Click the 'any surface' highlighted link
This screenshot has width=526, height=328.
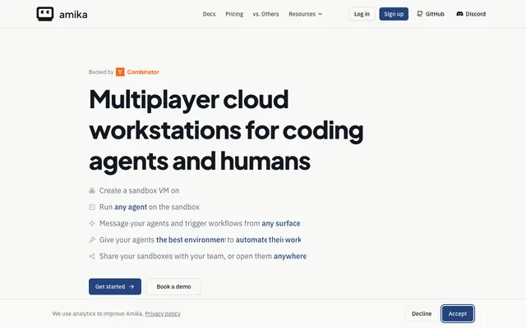tap(281, 223)
